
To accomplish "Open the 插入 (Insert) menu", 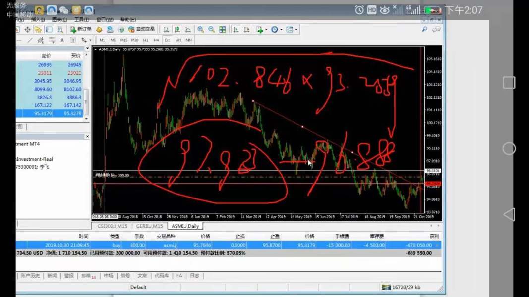I will point(38,20).
